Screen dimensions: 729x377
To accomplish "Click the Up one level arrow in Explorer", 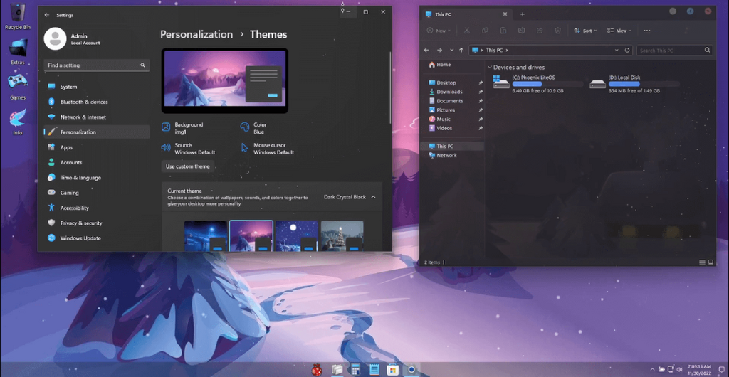I will [461, 50].
